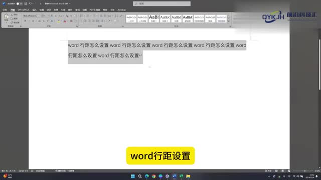
Task: Toggle Show/Hide paragraph marks
Action: point(121,15)
